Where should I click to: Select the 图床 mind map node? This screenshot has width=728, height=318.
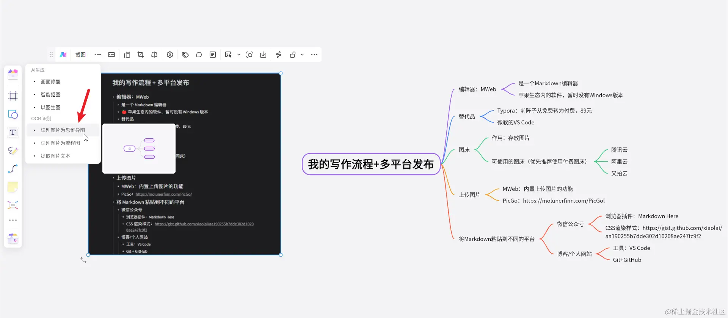coord(464,150)
